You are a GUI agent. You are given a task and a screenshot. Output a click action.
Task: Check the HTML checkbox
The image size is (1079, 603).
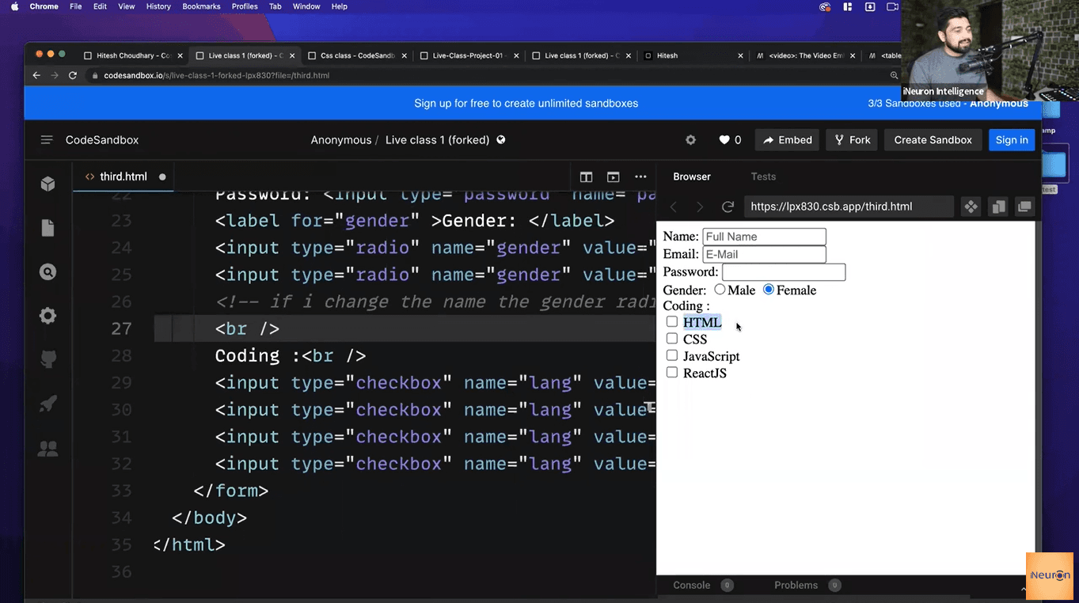(672, 321)
